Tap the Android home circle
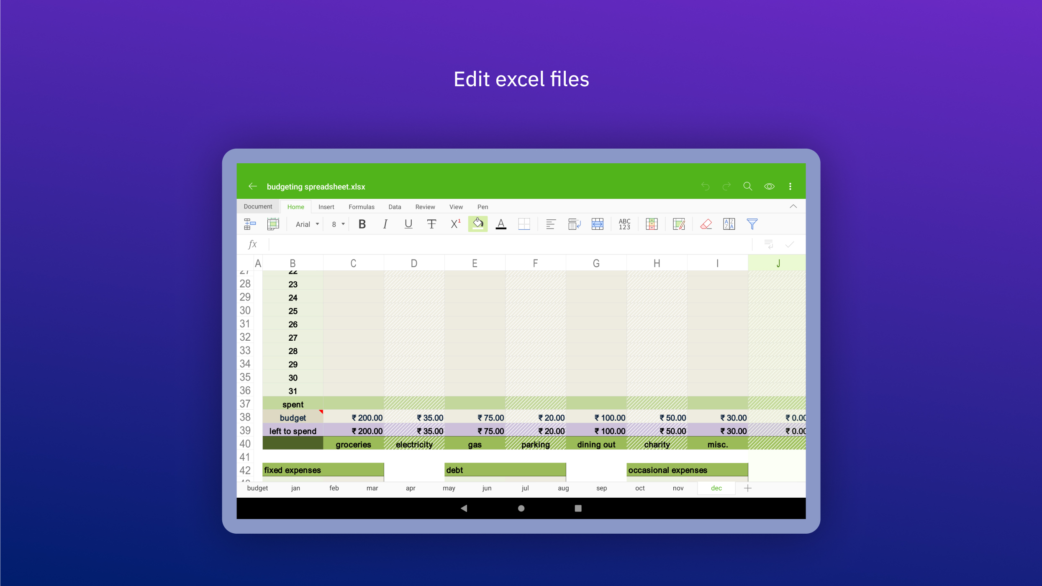The image size is (1042, 586). click(x=521, y=508)
